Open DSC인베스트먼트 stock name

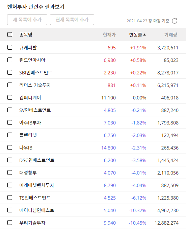tap(37, 160)
